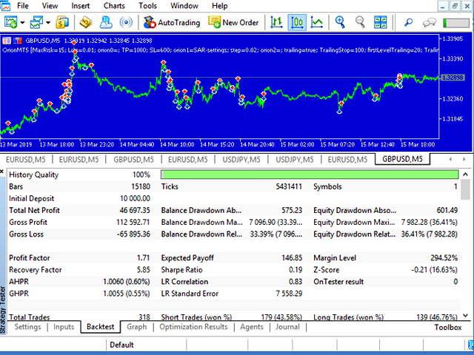
Task: Open the search magnifier icon
Action: [x=408, y=22]
